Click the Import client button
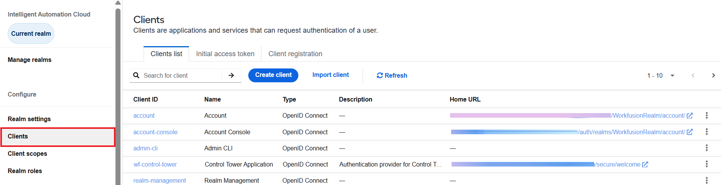The height and width of the screenshot is (185, 721). (x=331, y=75)
